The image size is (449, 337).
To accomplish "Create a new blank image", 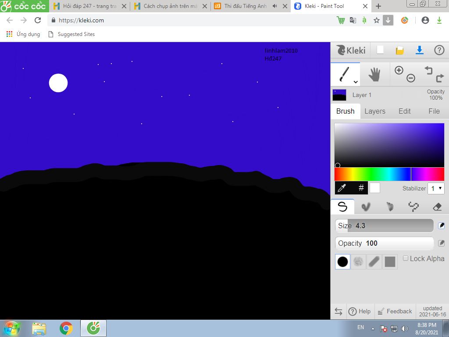I will (380, 50).
